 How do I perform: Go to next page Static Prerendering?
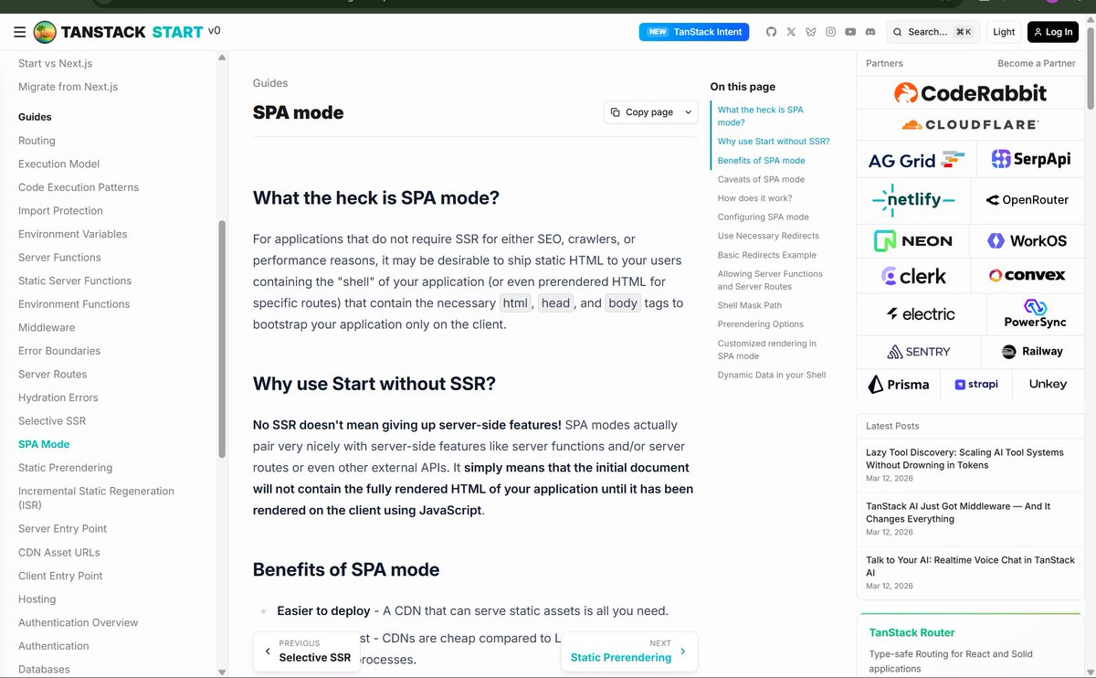(629, 652)
